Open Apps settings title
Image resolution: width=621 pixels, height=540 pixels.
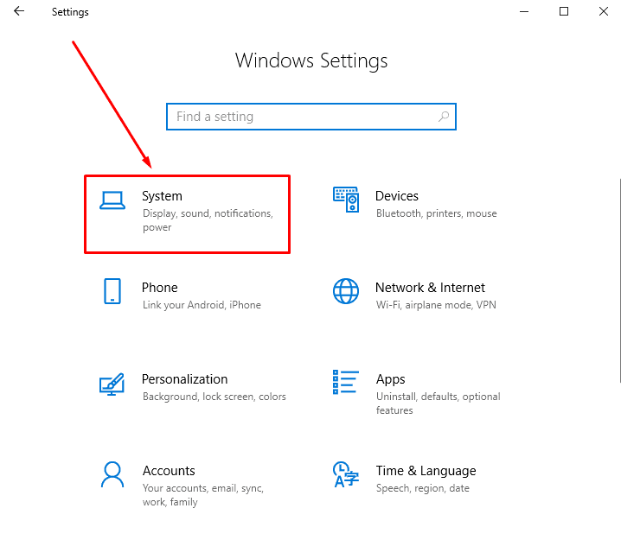[x=390, y=379]
